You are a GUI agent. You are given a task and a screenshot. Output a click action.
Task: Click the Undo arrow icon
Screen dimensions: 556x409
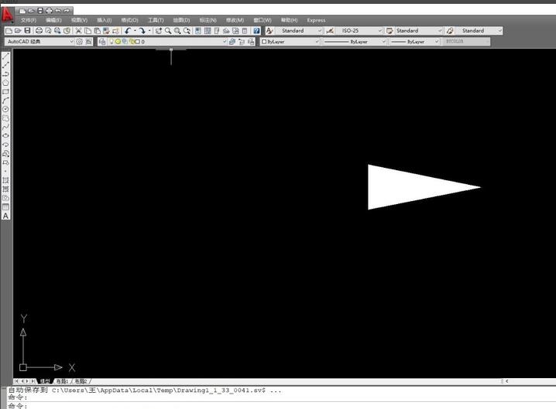tap(128, 31)
